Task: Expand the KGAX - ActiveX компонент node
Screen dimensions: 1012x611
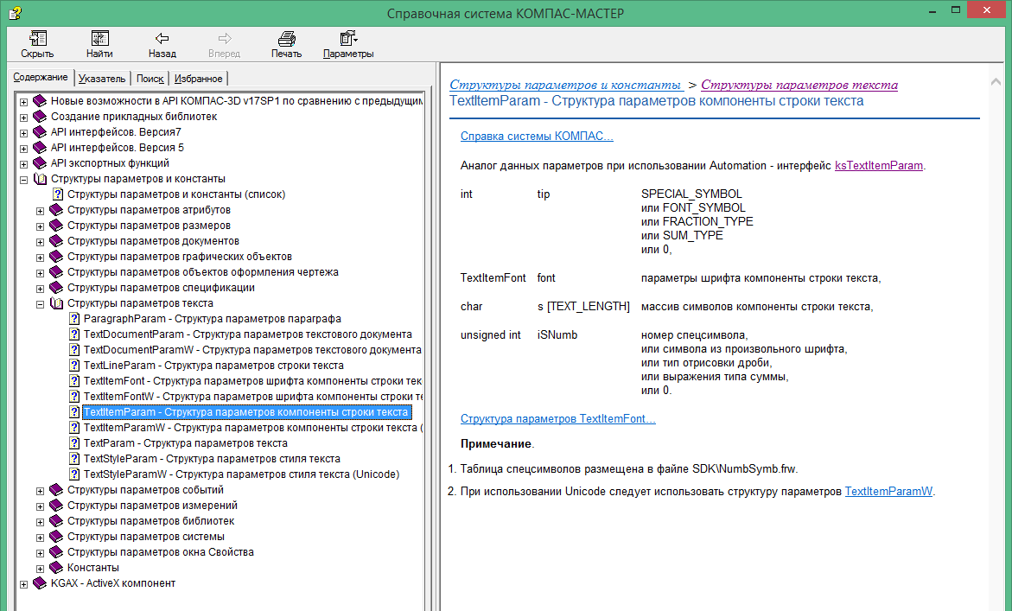Action: 24,584
